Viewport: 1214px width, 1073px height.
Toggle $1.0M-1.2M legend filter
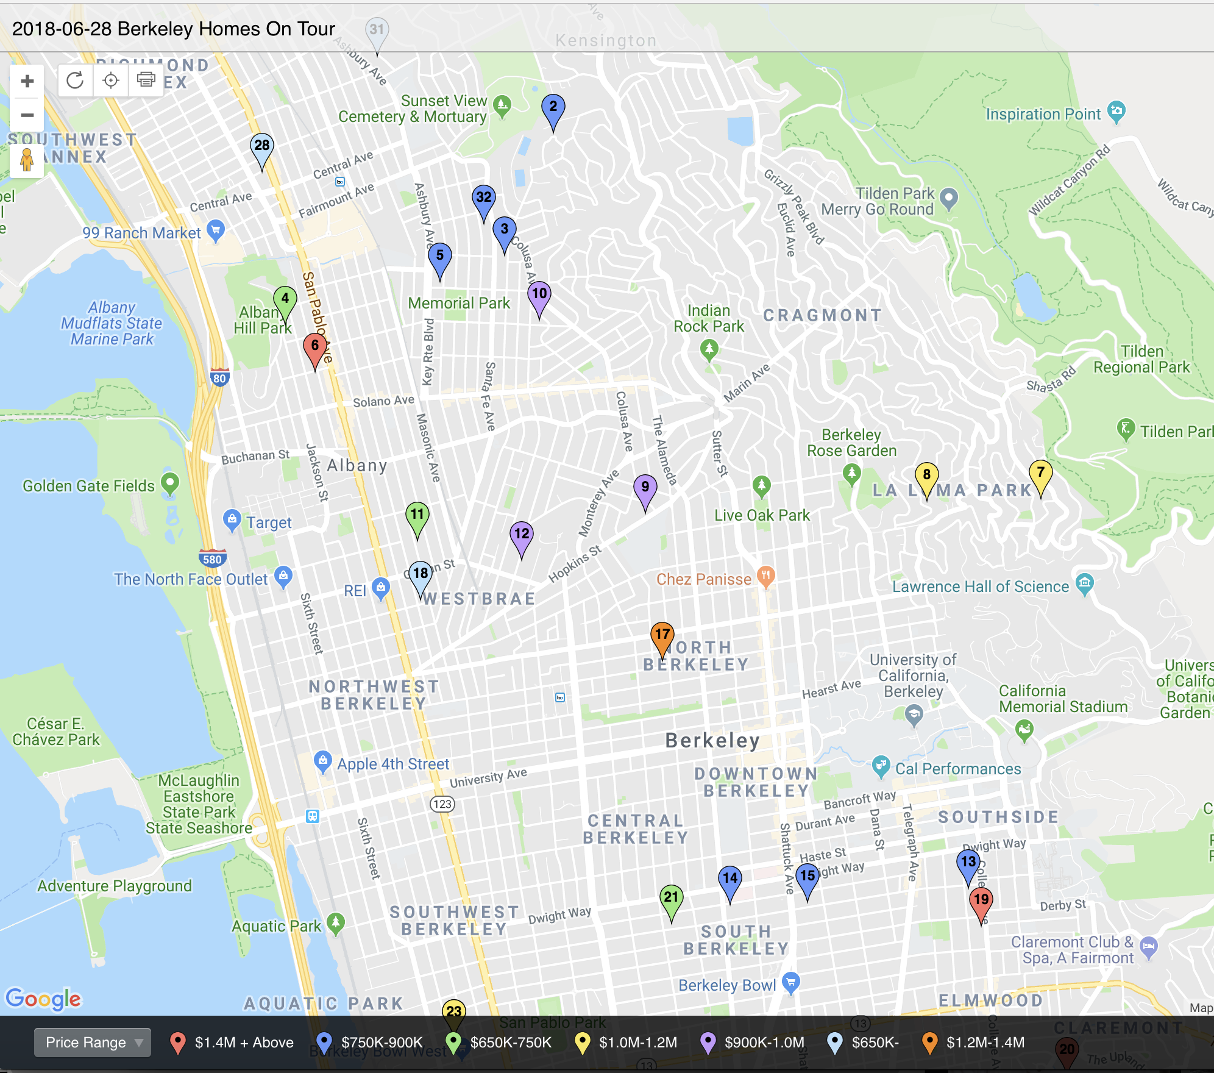pyautogui.click(x=627, y=1043)
